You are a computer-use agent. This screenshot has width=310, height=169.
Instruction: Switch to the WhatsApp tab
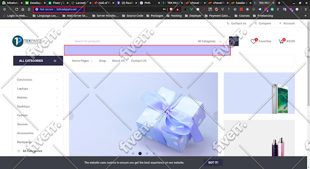(11, 3)
